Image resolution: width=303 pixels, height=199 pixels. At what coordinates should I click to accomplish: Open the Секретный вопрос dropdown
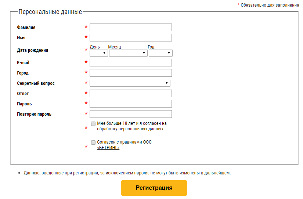tap(130, 83)
